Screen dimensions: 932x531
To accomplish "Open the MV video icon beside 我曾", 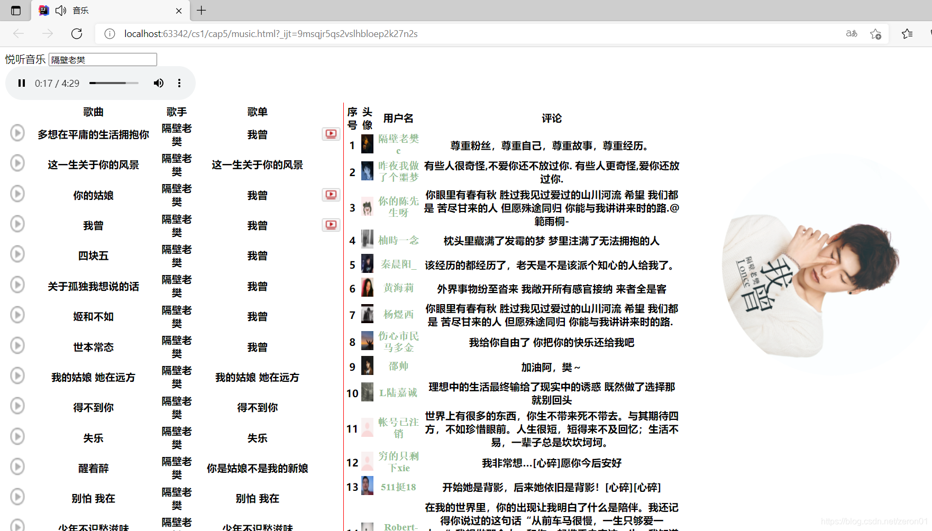I will click(331, 225).
